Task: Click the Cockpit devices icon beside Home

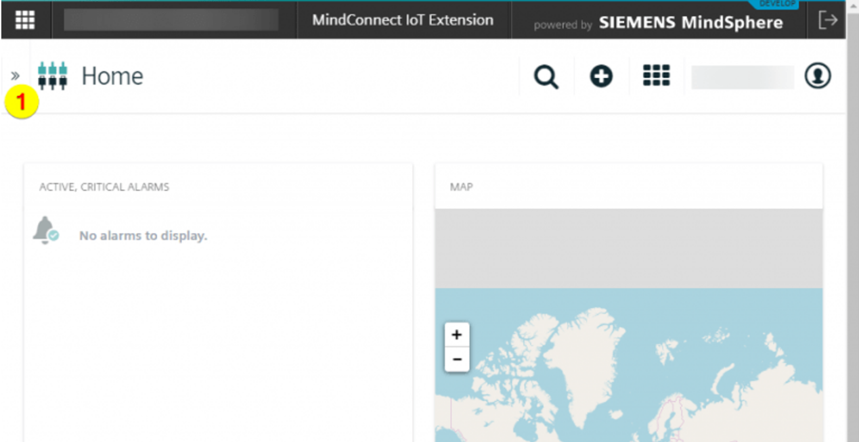Action: pyautogui.click(x=53, y=76)
